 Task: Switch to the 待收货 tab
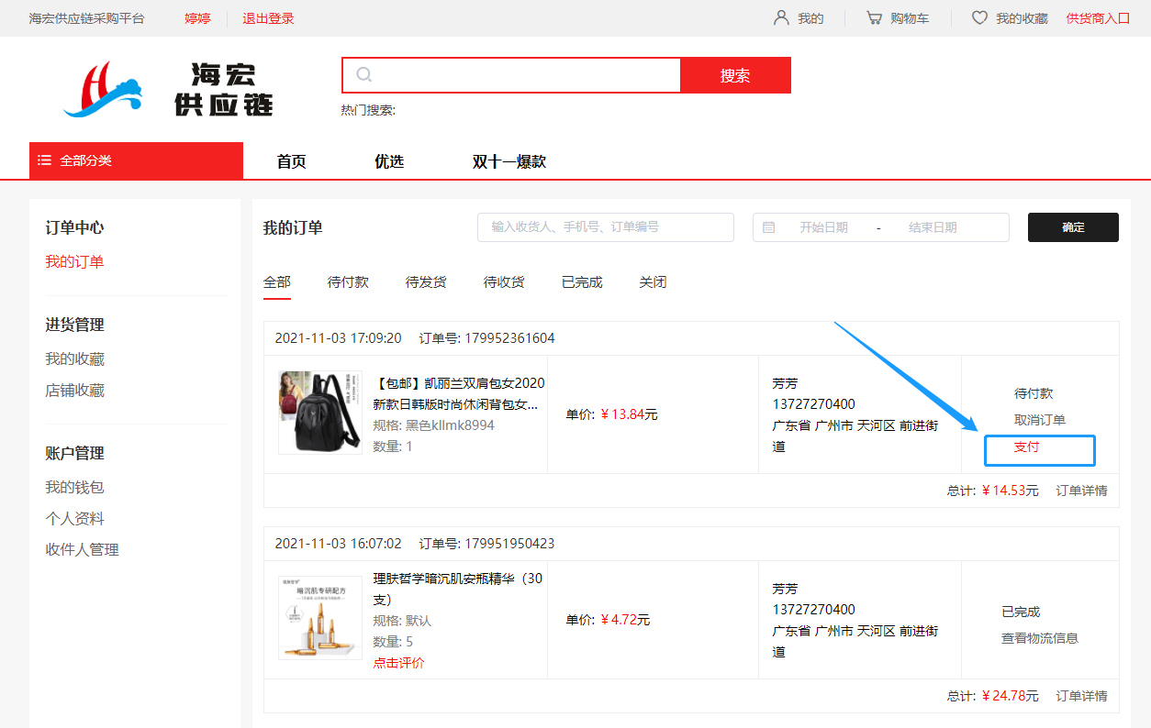[x=504, y=282]
